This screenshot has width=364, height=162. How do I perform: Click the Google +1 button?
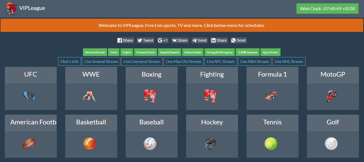coord(163,40)
